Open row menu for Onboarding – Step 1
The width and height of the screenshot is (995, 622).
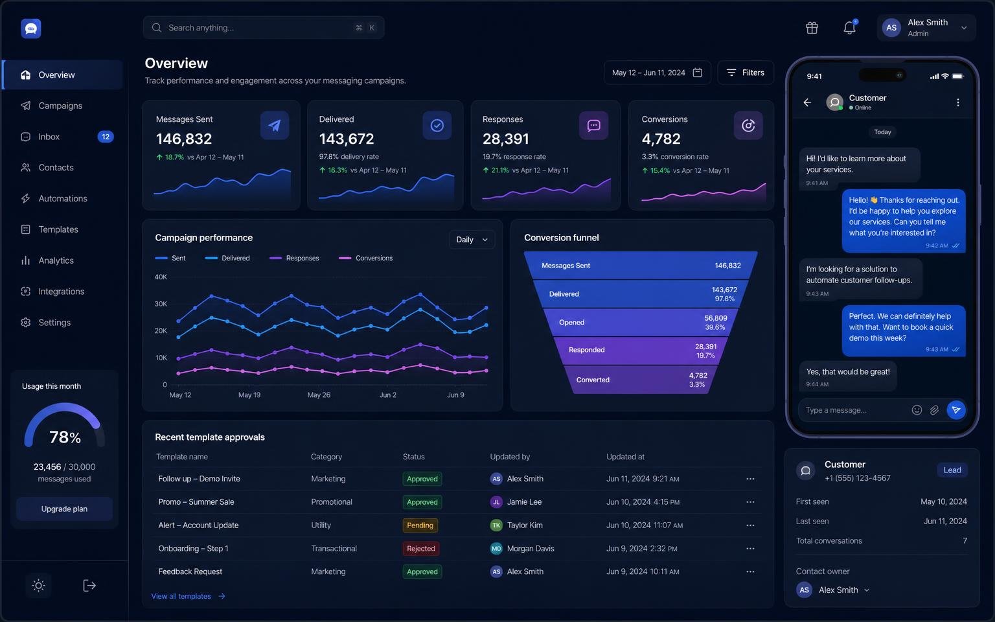pos(750,549)
